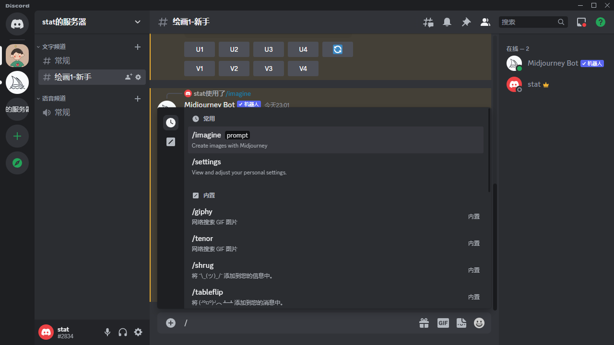Toggle headphones deafen in user panel
The image size is (614, 345).
pos(123,332)
